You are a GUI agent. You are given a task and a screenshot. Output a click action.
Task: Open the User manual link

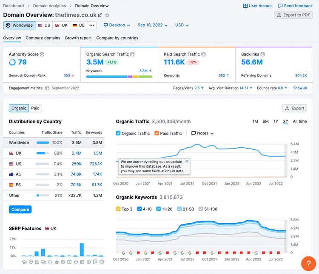(258, 6)
